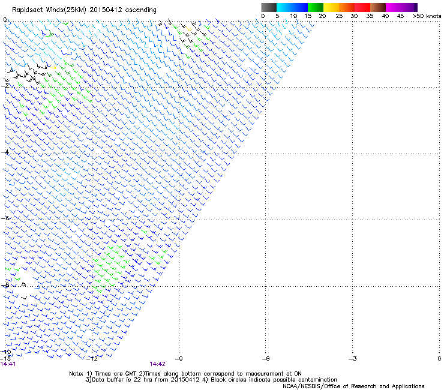Screen dimensions: 444x390
Task: Click the brown 35-40 knots color swatch
Action: click(x=378, y=7)
